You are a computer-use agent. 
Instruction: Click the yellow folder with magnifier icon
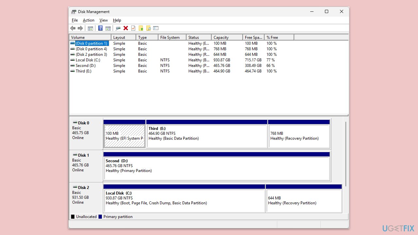coord(149,28)
